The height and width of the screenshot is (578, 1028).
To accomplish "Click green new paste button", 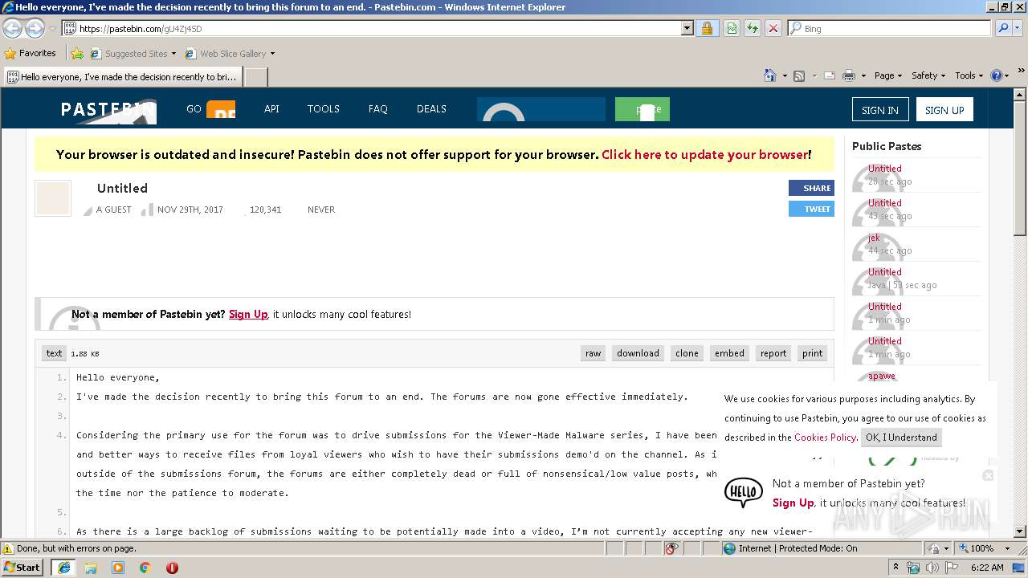I will click(x=642, y=109).
